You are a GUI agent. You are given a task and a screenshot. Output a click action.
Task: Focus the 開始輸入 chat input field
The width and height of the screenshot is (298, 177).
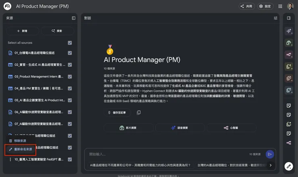pyautogui.click(x=167, y=154)
